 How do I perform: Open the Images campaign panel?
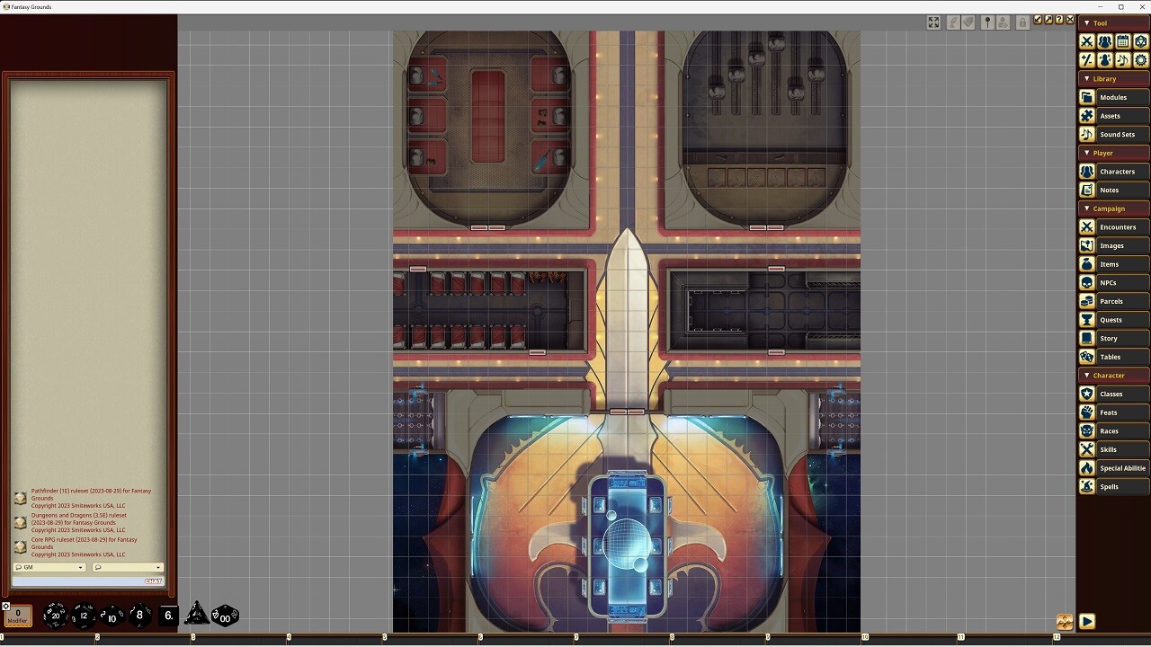pos(1113,245)
